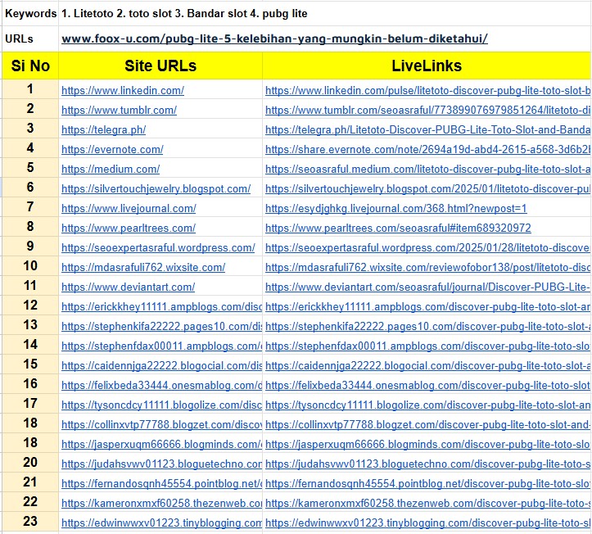This screenshot has width=592, height=534.
Task: Open the erickkhey11111.ampblogs.com site link
Action: [x=161, y=306]
